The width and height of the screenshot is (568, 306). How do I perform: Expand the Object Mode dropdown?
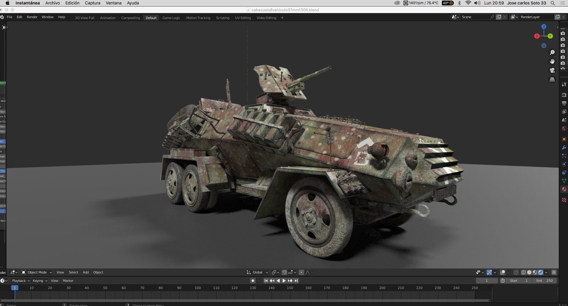click(x=37, y=272)
